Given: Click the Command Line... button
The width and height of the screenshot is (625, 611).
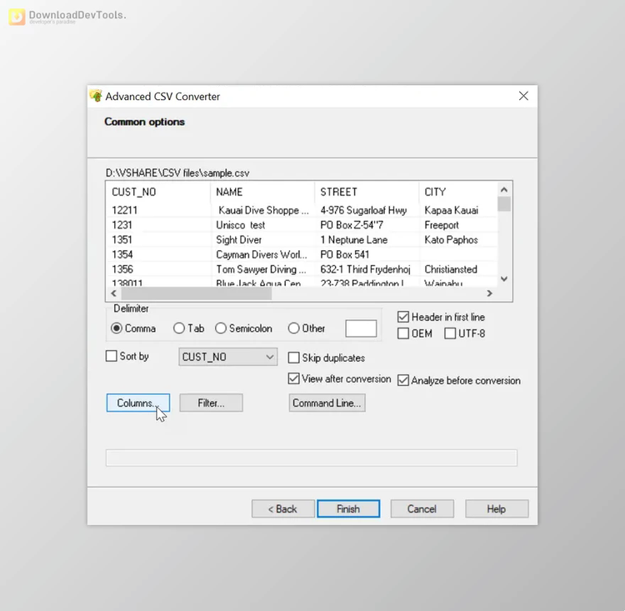Looking at the screenshot, I should tap(327, 403).
